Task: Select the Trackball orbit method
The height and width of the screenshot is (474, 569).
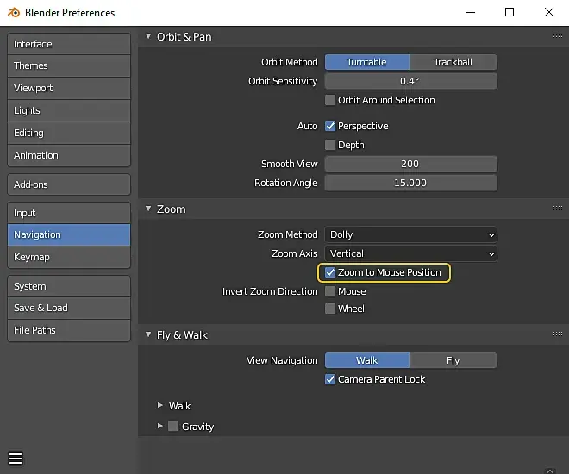Action: tap(453, 62)
